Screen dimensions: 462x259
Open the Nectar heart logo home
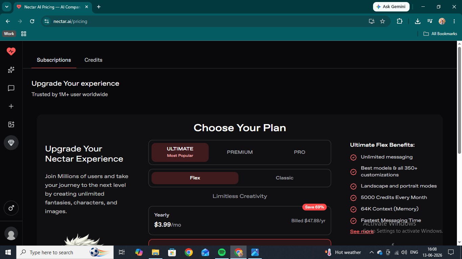tap(11, 51)
